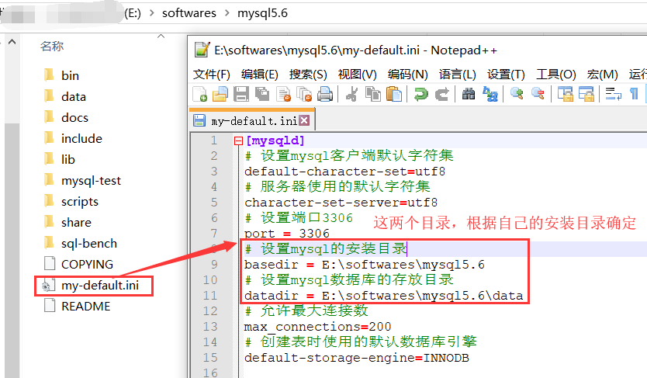Click the line 'basedir = E:\softwares\mysql5.6'

tap(365, 265)
